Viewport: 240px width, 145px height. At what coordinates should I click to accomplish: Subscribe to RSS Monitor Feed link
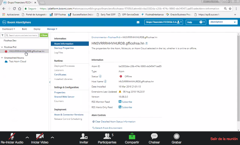pos(127,102)
